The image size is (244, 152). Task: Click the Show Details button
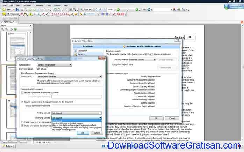tap(167, 68)
